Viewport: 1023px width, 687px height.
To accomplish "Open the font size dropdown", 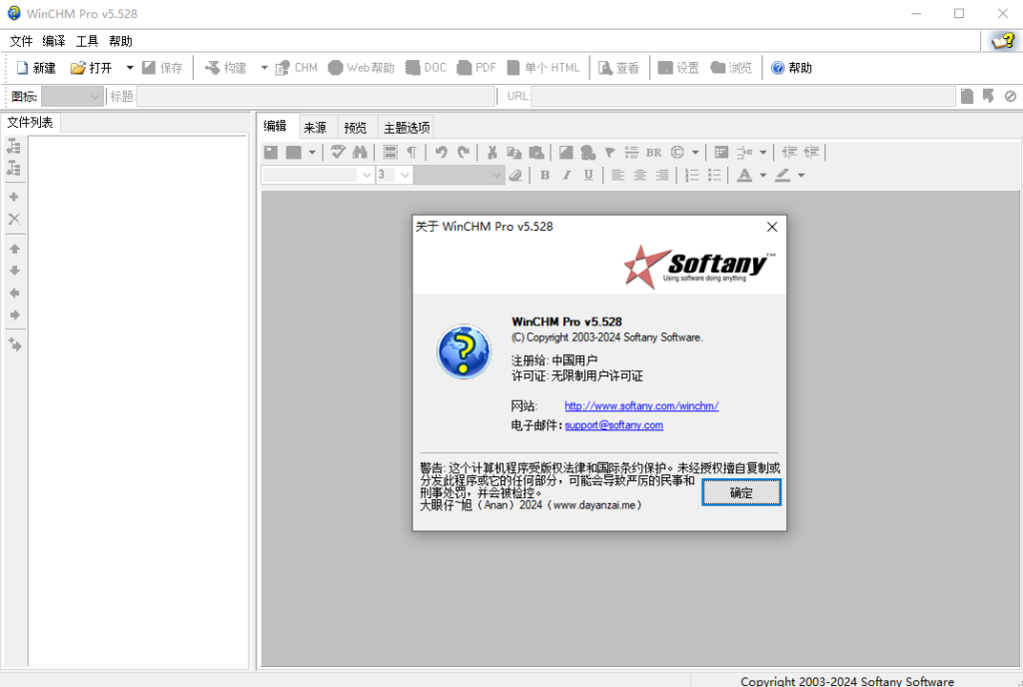I will pyautogui.click(x=405, y=175).
